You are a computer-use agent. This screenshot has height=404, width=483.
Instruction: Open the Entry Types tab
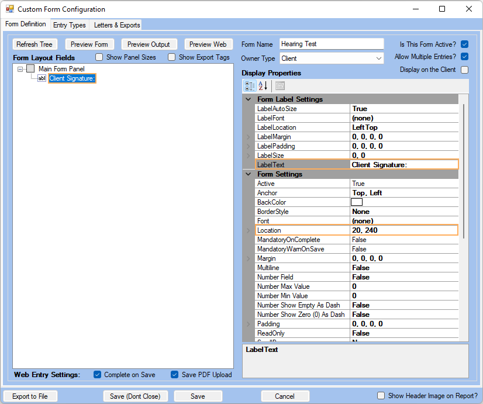click(x=70, y=25)
